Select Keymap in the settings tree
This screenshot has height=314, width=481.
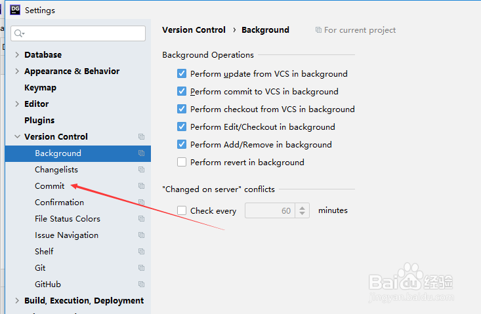(40, 88)
